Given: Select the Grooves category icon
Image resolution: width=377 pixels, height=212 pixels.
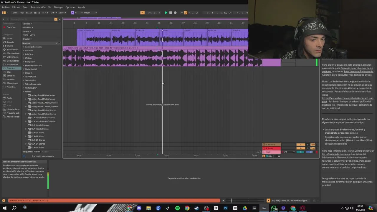Looking at the screenshot, I should 4,79.
